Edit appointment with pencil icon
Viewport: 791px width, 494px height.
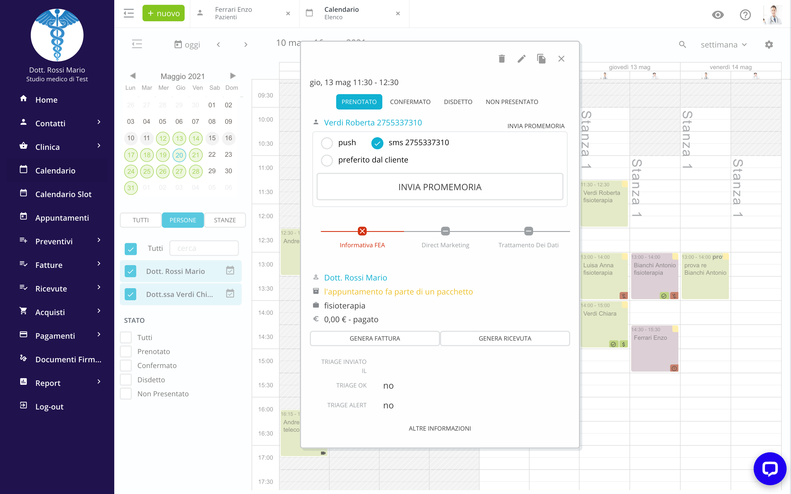522,59
